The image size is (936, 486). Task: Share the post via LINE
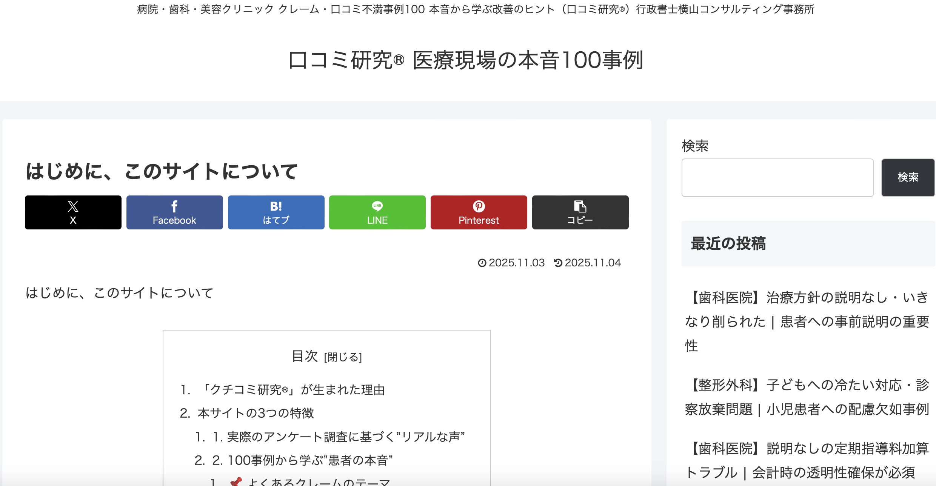click(377, 212)
